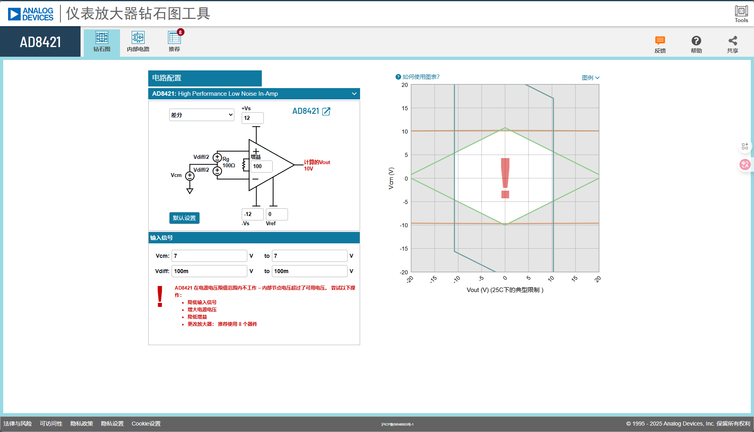Click the Rg resistor symbol in circuit
This screenshot has width=754, height=432.
pos(244,165)
